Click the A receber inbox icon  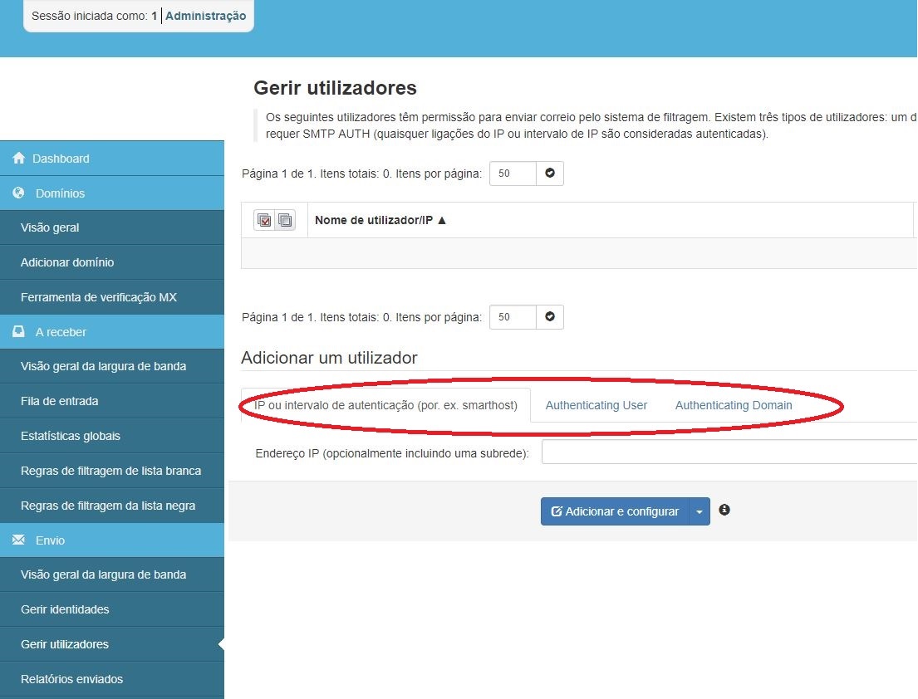tap(18, 331)
